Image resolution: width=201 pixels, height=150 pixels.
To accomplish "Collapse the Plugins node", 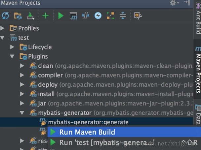I will click(x=12, y=56).
